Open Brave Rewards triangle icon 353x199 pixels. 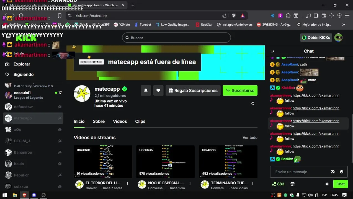click(243, 16)
